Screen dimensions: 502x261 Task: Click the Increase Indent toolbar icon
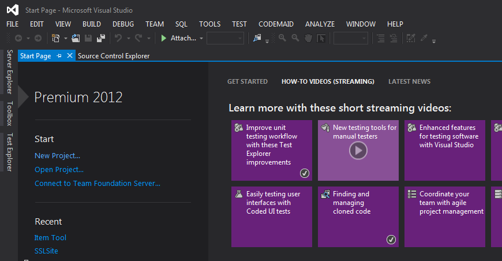tap(381, 39)
